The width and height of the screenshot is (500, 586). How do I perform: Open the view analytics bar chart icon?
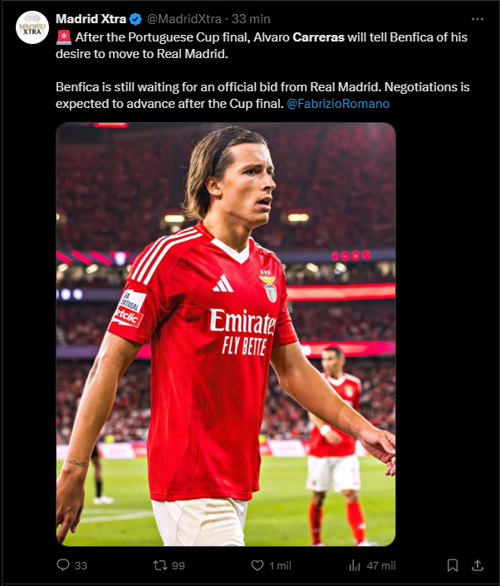click(354, 565)
